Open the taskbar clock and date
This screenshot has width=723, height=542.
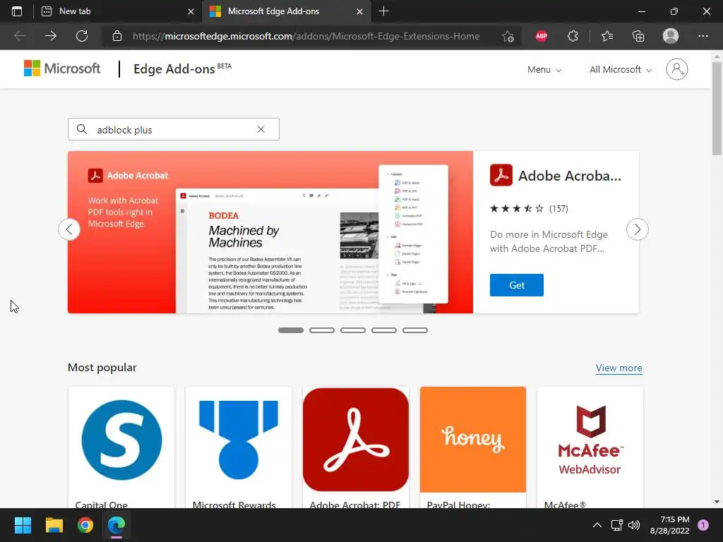[x=669, y=525]
